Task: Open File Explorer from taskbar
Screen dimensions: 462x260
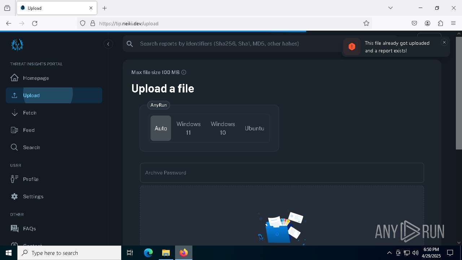Action: pos(166,253)
